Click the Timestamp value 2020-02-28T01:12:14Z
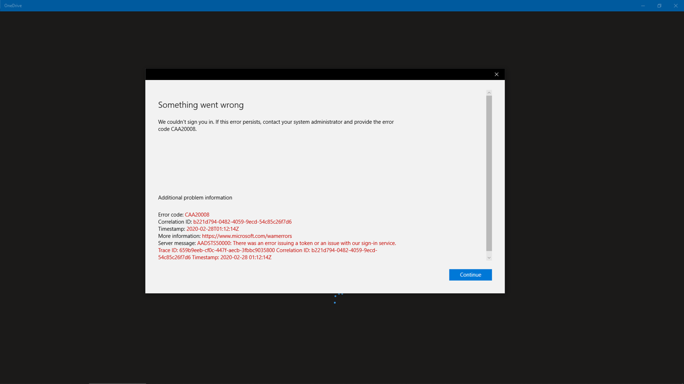 (213, 229)
